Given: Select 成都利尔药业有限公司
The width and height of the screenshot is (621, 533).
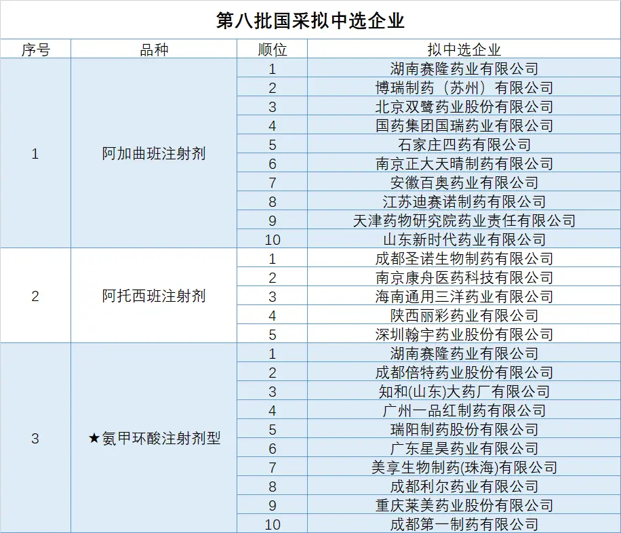Looking at the screenshot, I should pos(464,487).
